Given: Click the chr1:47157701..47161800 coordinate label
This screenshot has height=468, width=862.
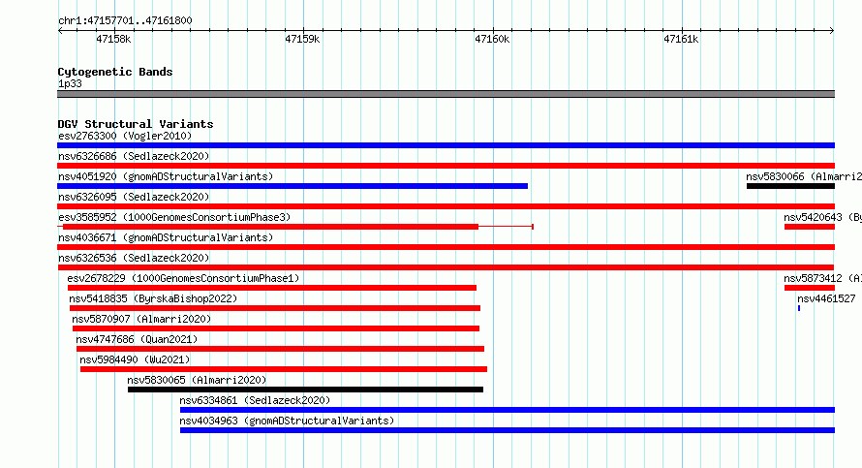Looking at the screenshot, I should [125, 20].
